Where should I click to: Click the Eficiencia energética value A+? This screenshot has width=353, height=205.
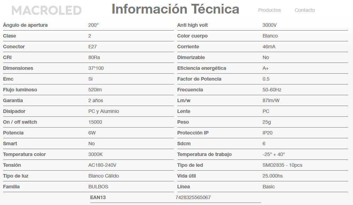(266, 68)
